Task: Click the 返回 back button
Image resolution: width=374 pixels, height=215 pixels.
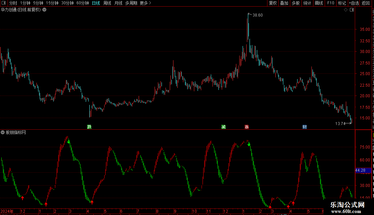Action: tap(366, 3)
